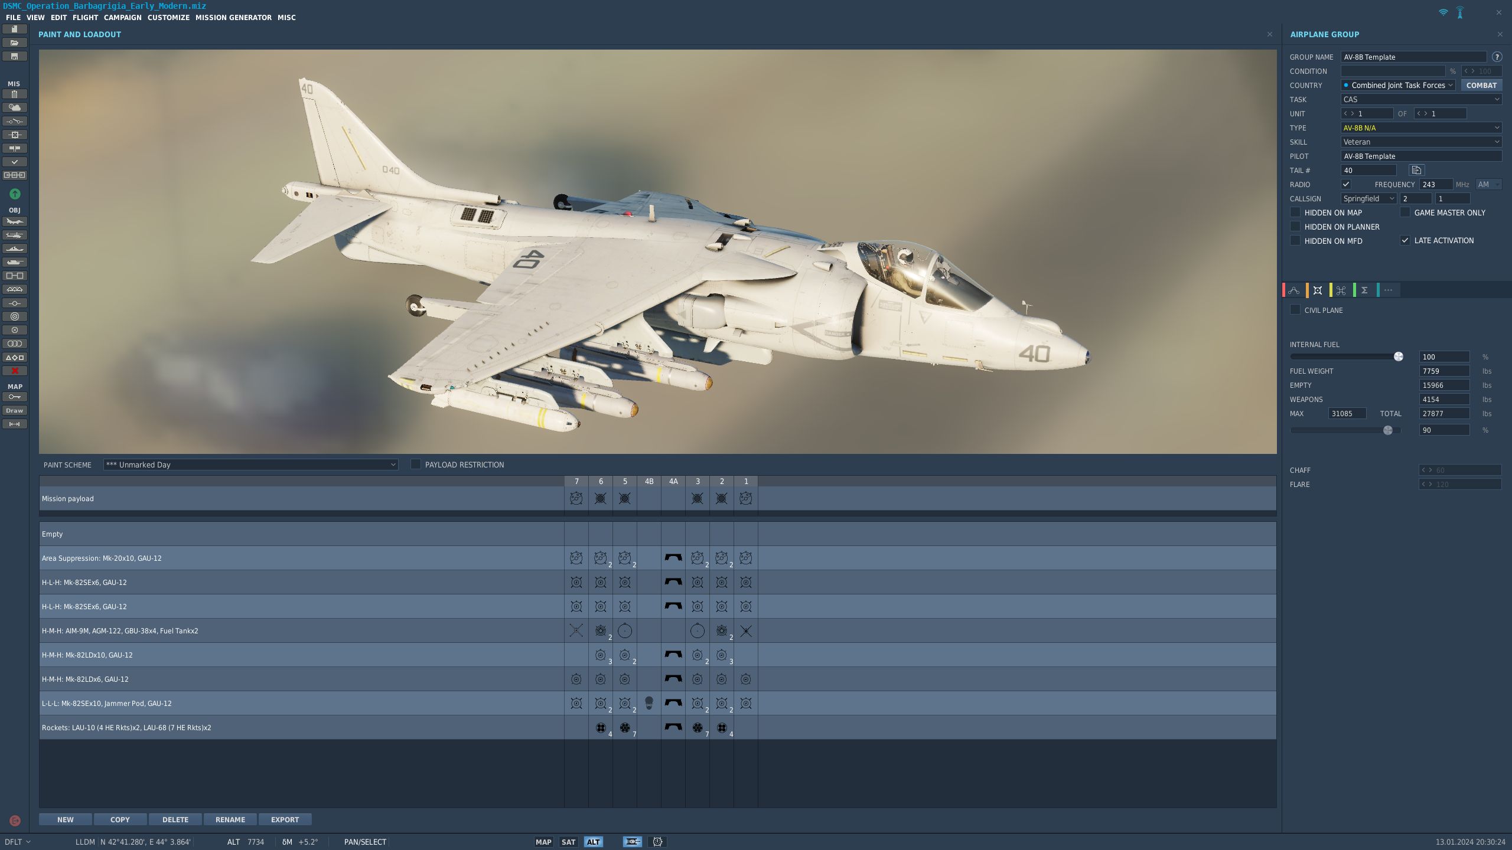This screenshot has height=850, width=1512.
Task: Select the helicopter group placement tool
Action: click(x=15, y=235)
